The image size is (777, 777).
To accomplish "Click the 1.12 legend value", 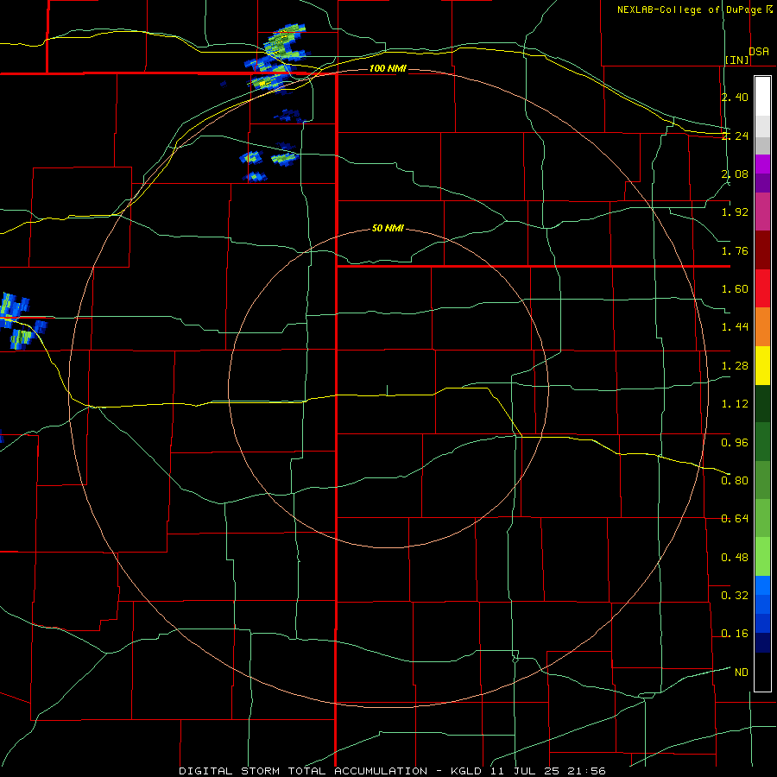I will pos(735,404).
